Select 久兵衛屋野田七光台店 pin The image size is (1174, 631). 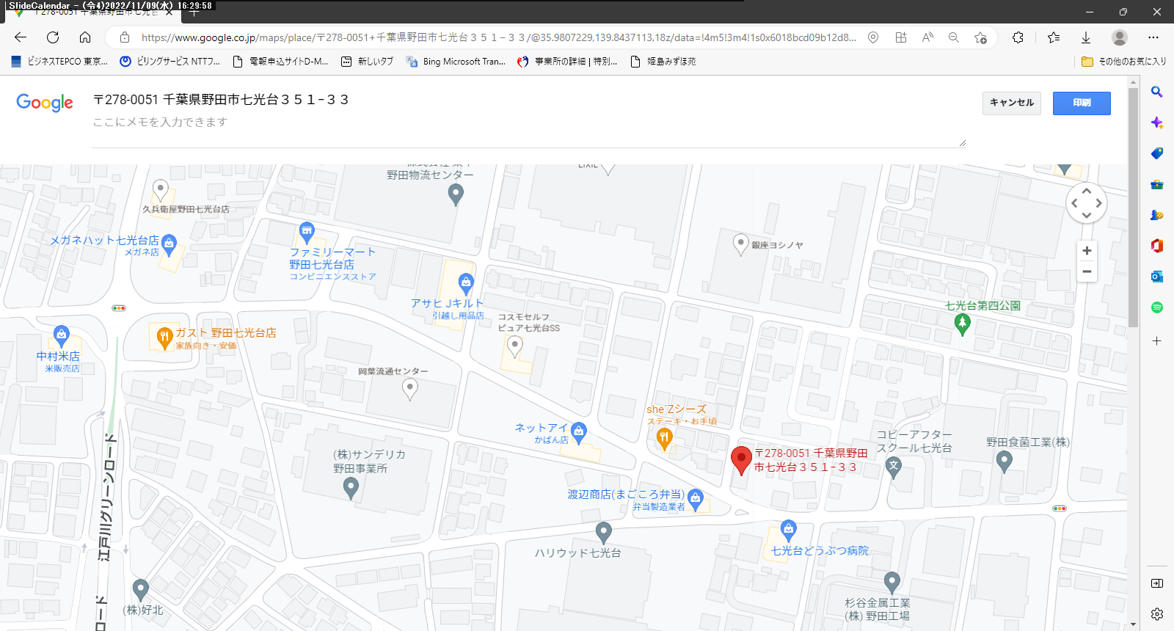point(160,191)
